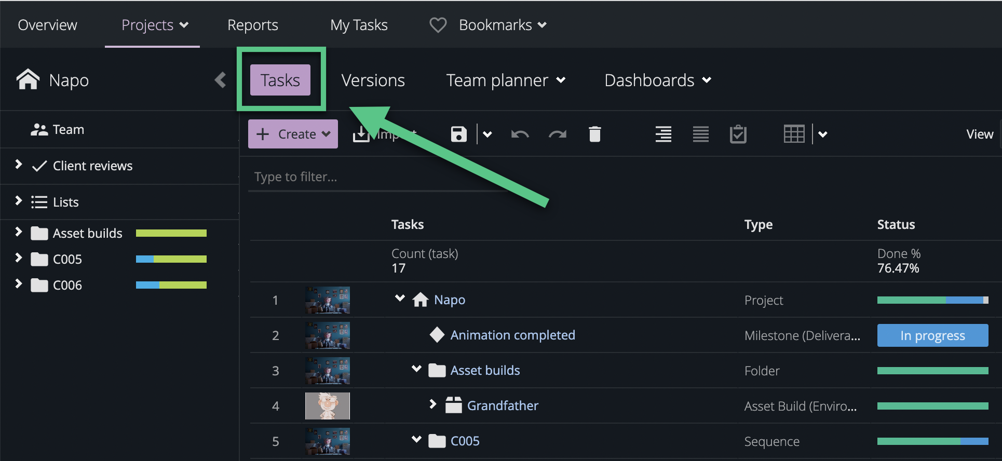Click the indented row layout icon

[x=663, y=134]
